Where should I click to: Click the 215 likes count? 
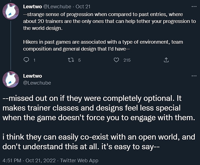pyautogui.click(x=127, y=60)
